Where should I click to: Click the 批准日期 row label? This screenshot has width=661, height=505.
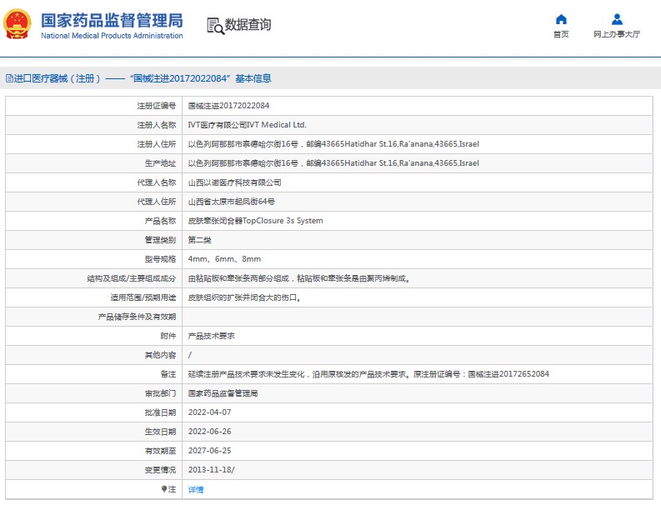click(160, 412)
